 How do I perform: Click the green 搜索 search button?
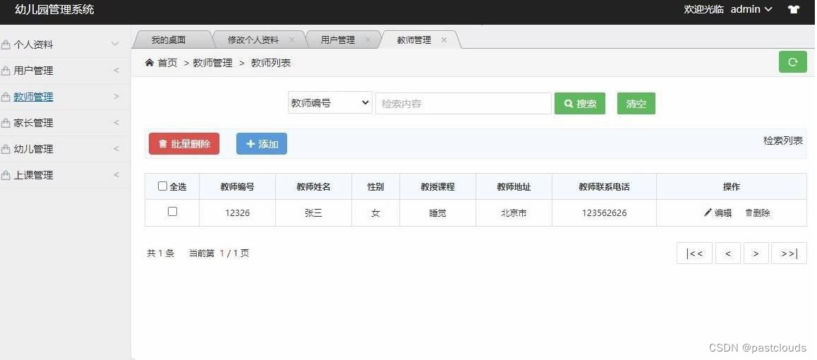pyautogui.click(x=580, y=103)
